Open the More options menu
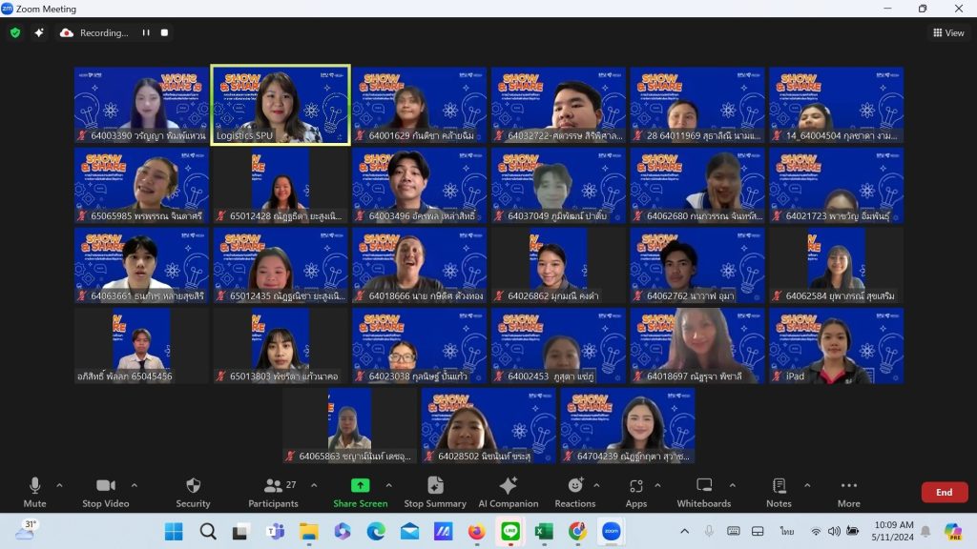 848,493
